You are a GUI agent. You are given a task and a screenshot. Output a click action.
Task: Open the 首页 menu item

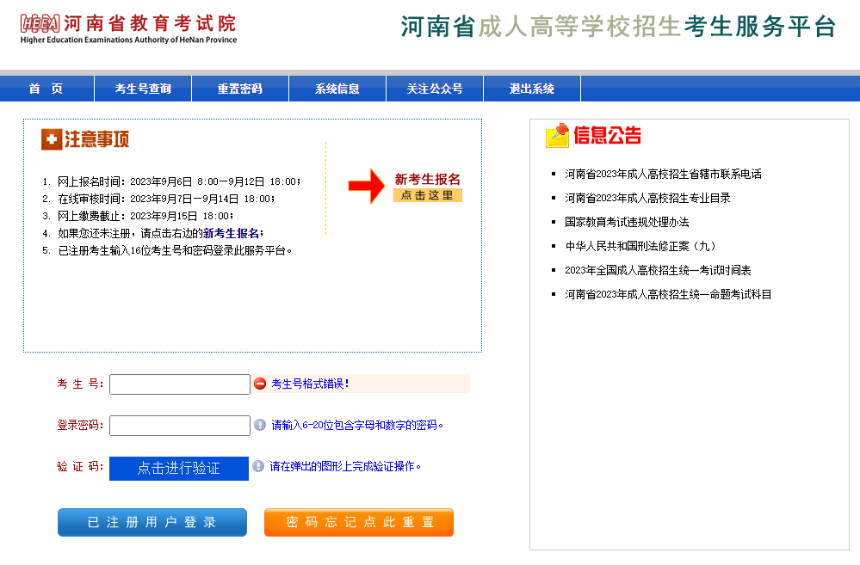46,89
